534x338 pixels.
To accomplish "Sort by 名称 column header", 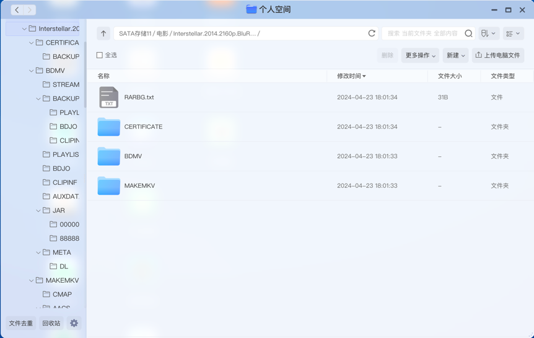I will point(103,76).
